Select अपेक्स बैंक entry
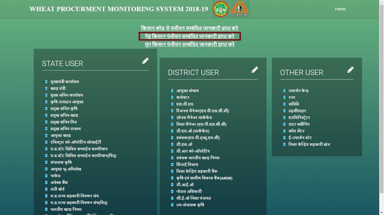The image size is (384, 215). (59, 182)
